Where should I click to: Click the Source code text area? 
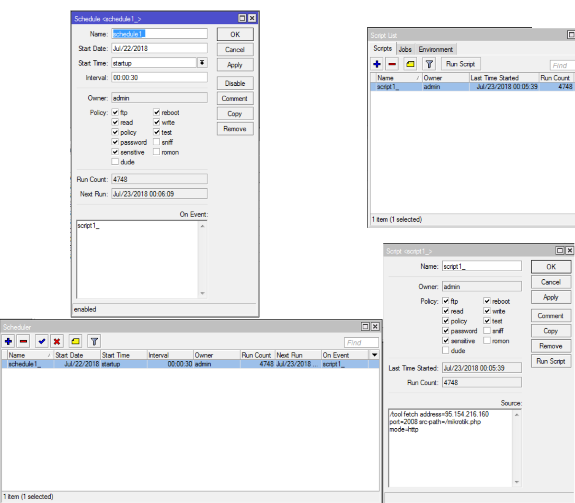pyautogui.click(x=451, y=448)
